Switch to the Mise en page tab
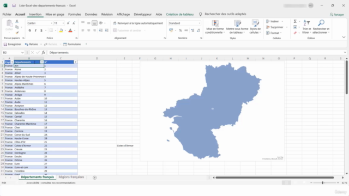The height and width of the screenshot is (196, 349). click(x=55, y=14)
